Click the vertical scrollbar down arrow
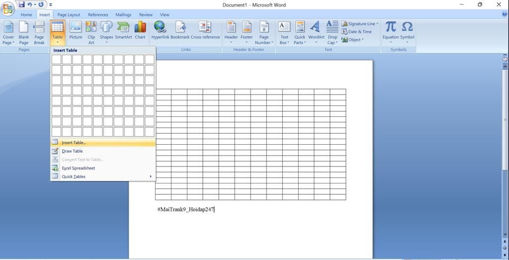Screen dimensions: 509x260 (505, 235)
